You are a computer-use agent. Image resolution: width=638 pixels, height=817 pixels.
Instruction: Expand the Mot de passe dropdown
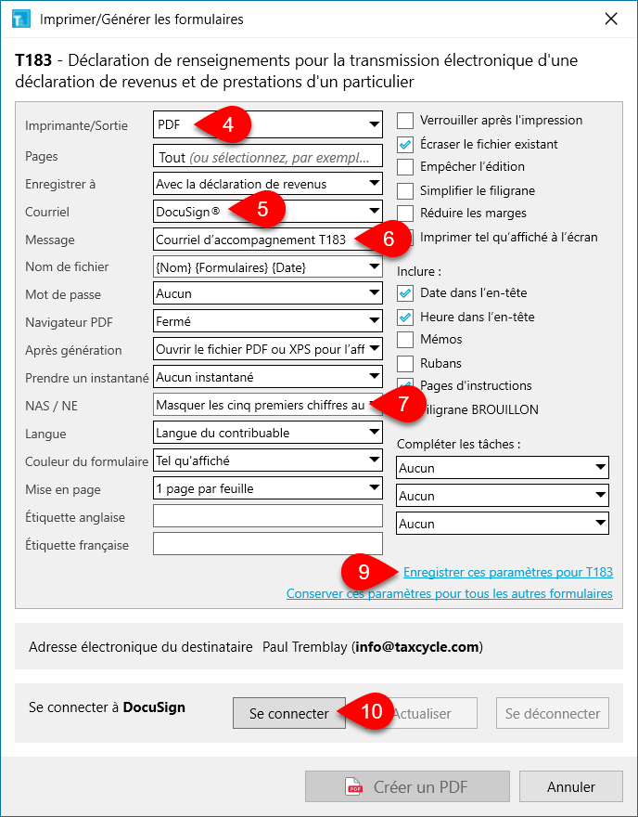(267, 294)
